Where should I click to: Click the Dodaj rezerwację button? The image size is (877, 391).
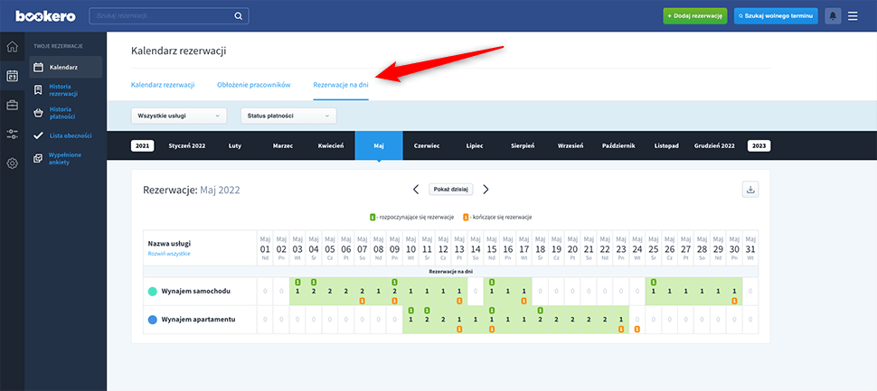pos(694,16)
